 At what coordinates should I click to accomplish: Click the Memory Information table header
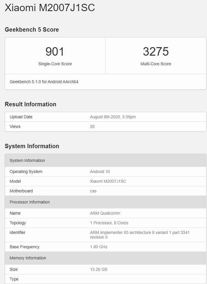click(106, 258)
